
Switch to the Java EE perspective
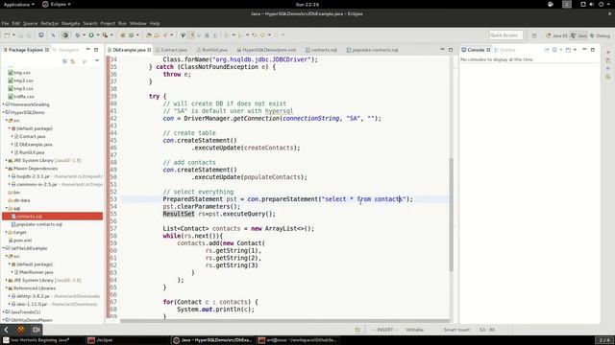tap(556, 35)
